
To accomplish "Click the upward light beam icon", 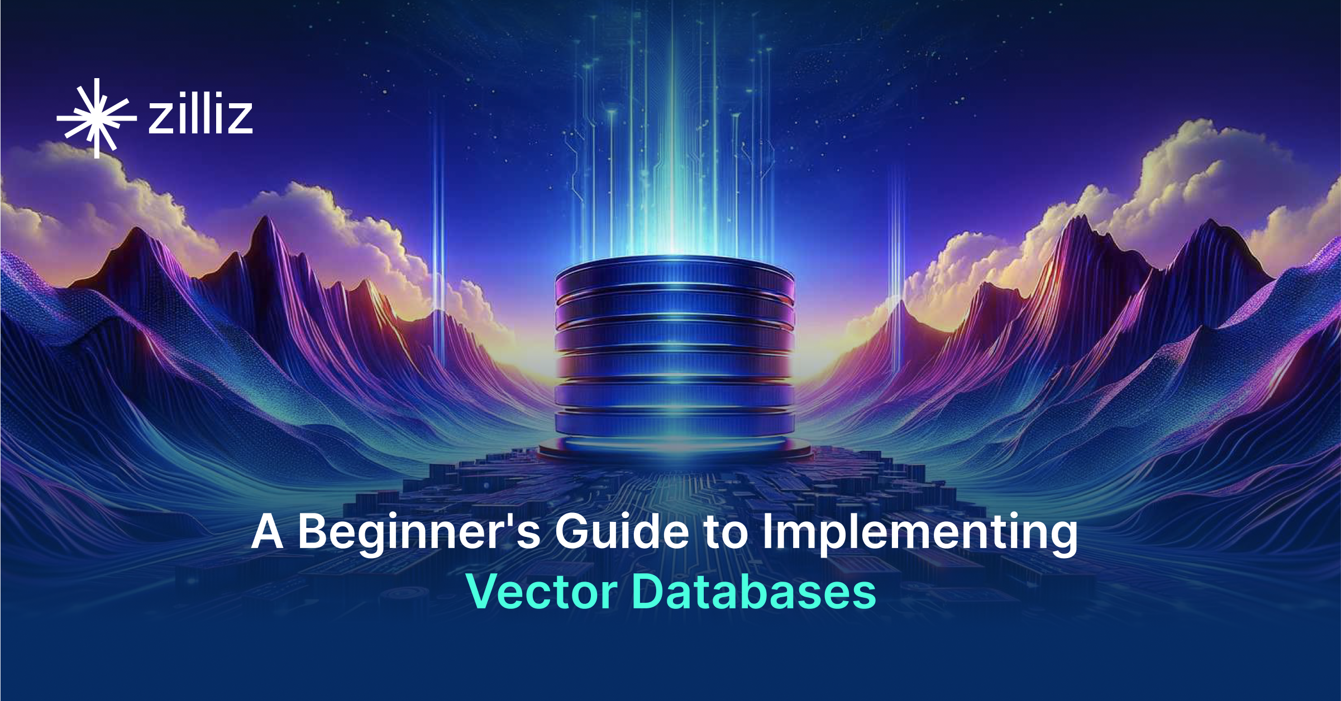I will pyautogui.click(x=670, y=133).
